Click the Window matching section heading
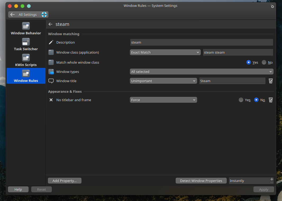The width and height of the screenshot is (282, 201). [x=64, y=34]
